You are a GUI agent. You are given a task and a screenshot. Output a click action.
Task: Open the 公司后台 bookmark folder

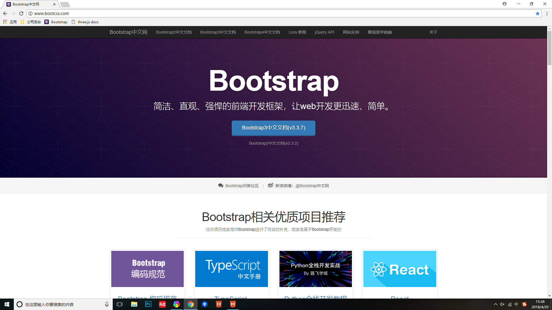(31, 22)
